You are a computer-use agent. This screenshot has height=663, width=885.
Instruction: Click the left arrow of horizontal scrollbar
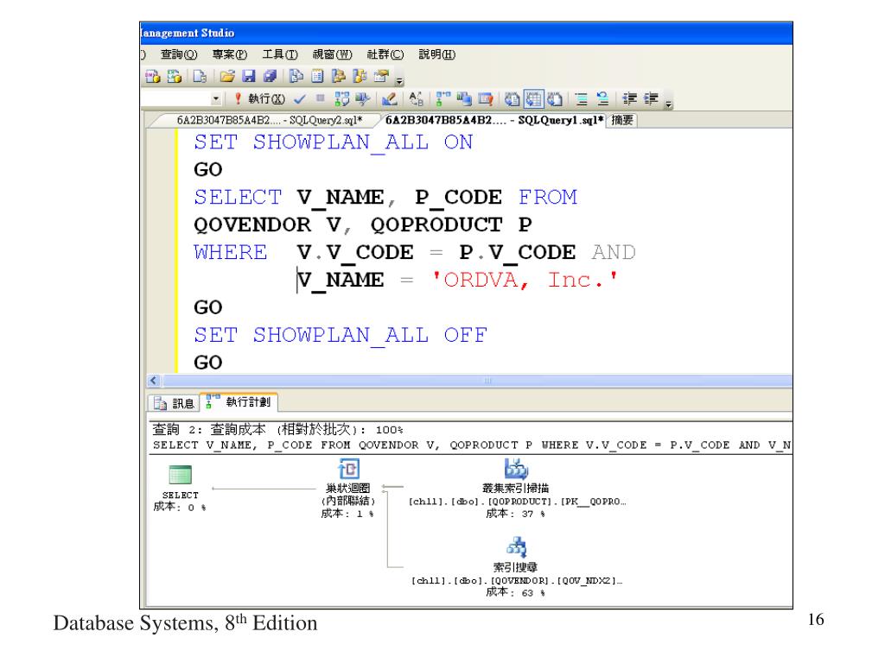(x=154, y=381)
